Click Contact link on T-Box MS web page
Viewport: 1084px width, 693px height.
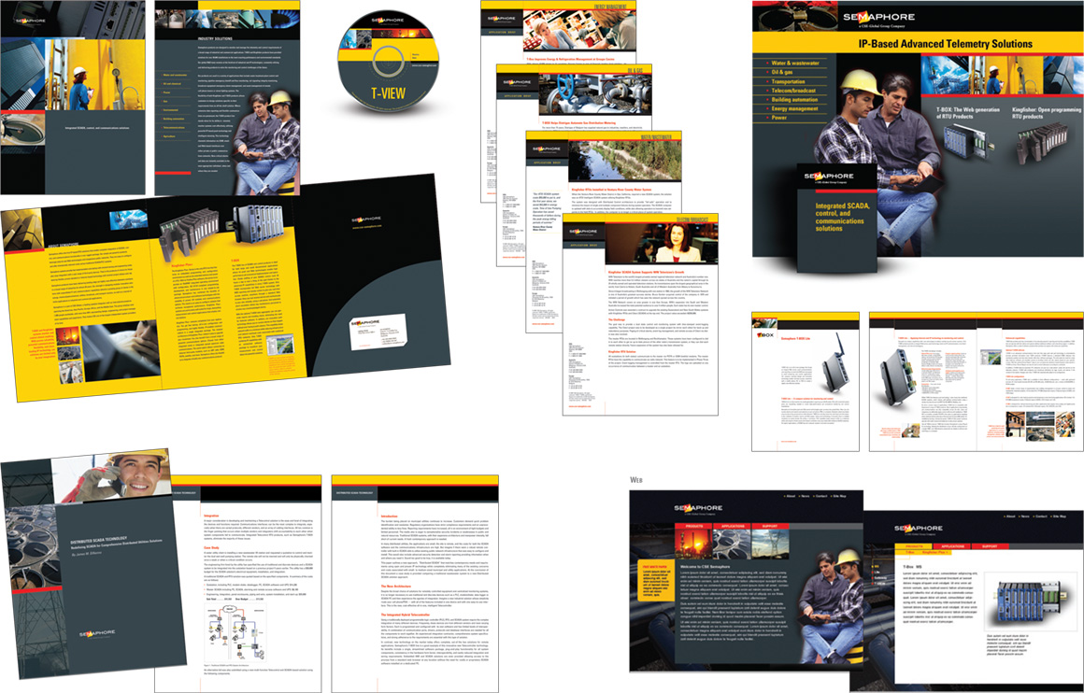[1041, 516]
